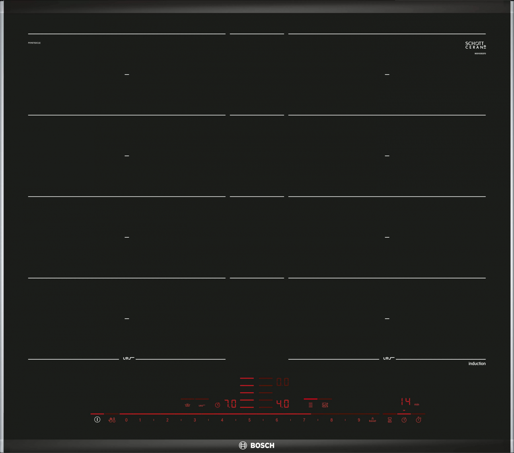Tap the cooking time programming clock icon
This screenshot has height=453, width=514.
click(x=404, y=420)
